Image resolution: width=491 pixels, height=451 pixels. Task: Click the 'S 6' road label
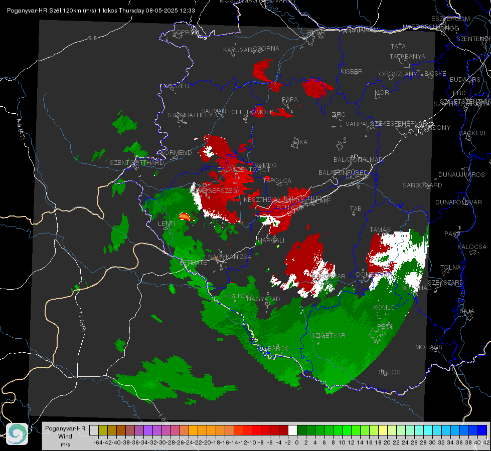pyautogui.click(x=92, y=38)
